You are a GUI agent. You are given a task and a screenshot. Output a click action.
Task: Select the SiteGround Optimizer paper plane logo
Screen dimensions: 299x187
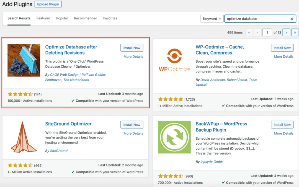[x=24, y=136]
